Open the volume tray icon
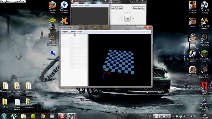Screen dimensions: 212x119 [184, 116]
